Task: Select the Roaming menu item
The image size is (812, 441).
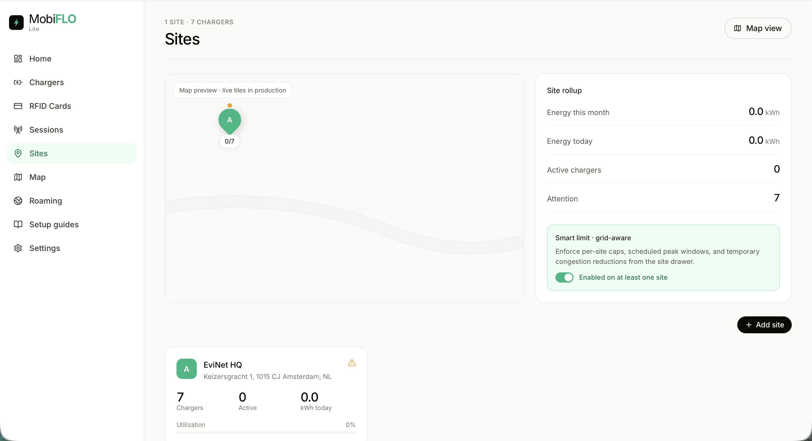Action: pos(72,201)
